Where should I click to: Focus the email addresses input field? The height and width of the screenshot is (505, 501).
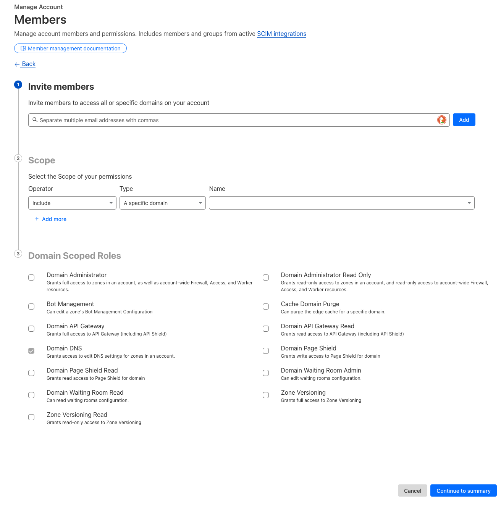click(239, 120)
